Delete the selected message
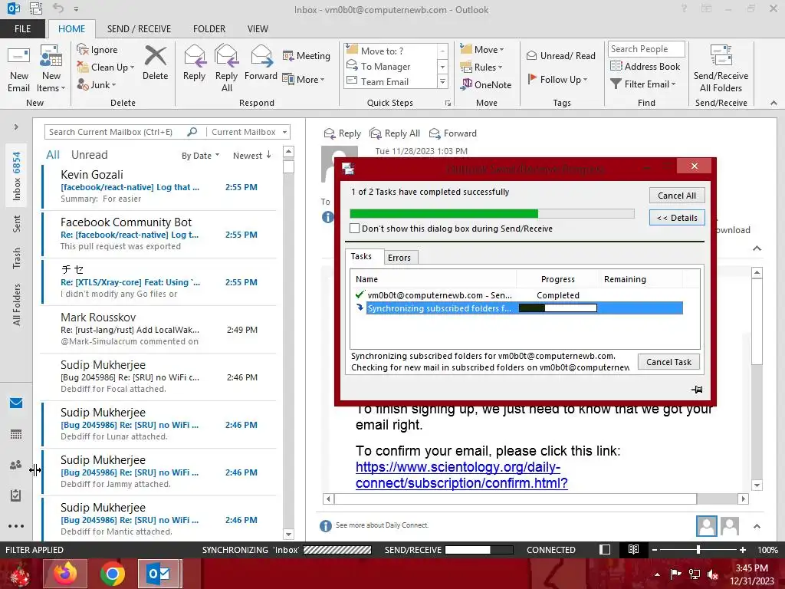 pos(155,63)
